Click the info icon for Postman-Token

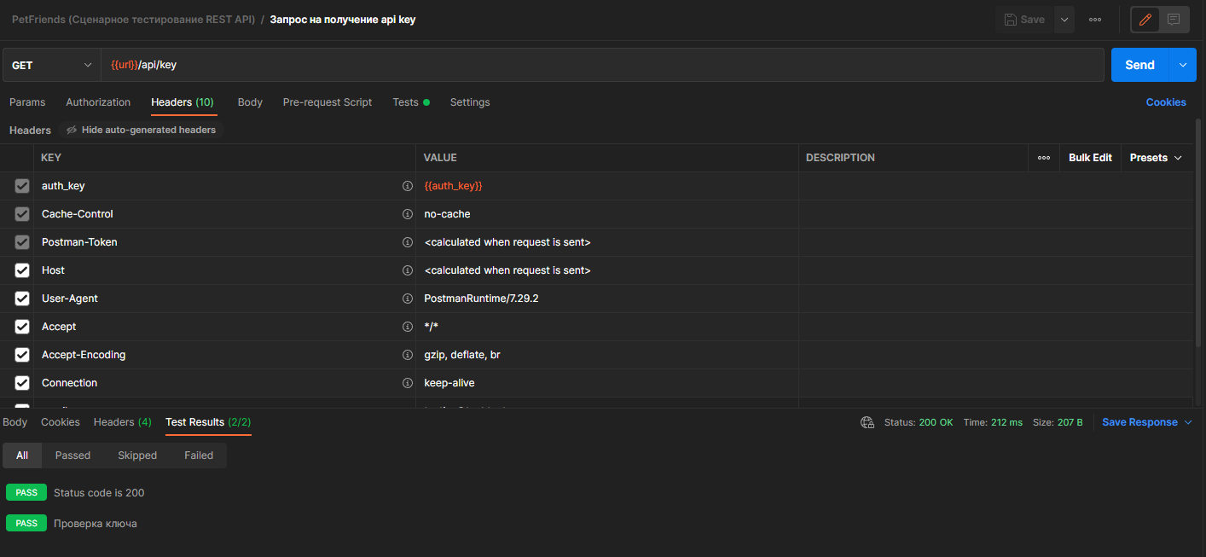tap(408, 242)
